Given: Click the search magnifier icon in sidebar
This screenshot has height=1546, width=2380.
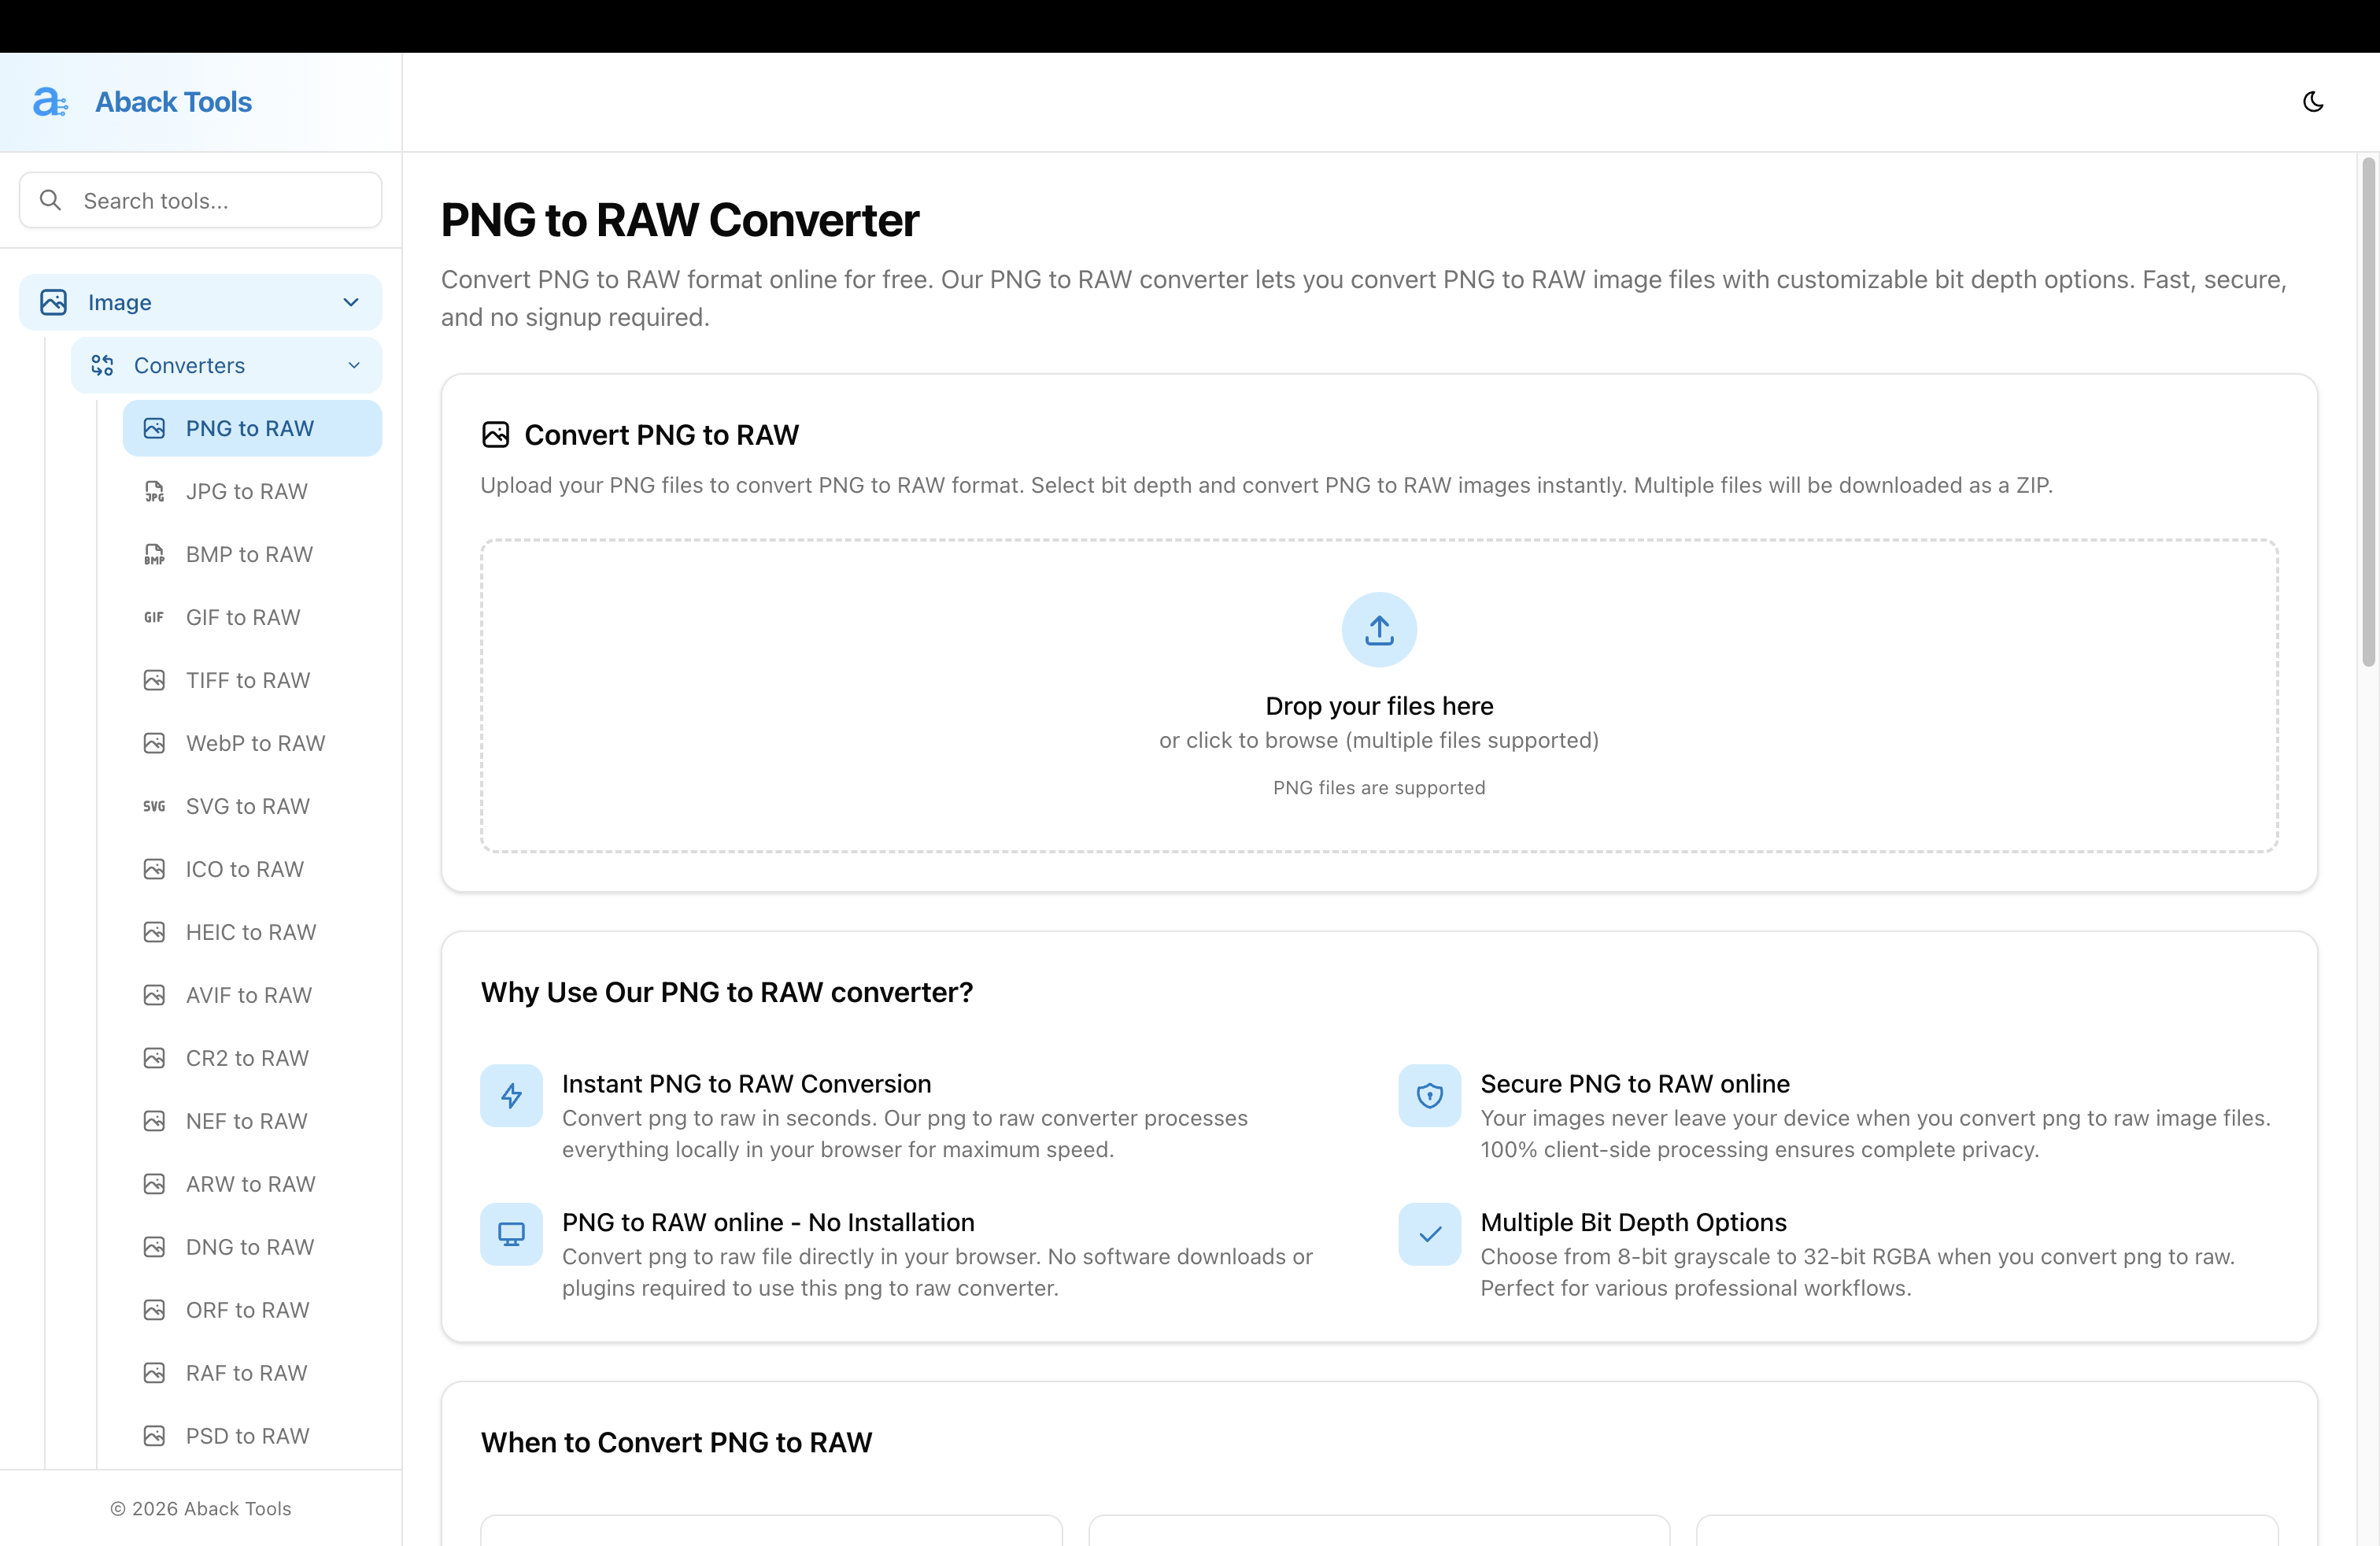Looking at the screenshot, I should pyautogui.click(x=51, y=199).
